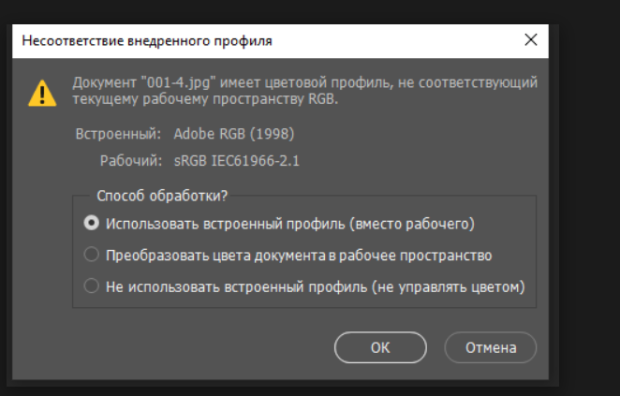The image size is (620, 396).
Task: Cancel the dialog with the Отмена button
Action: click(x=491, y=347)
